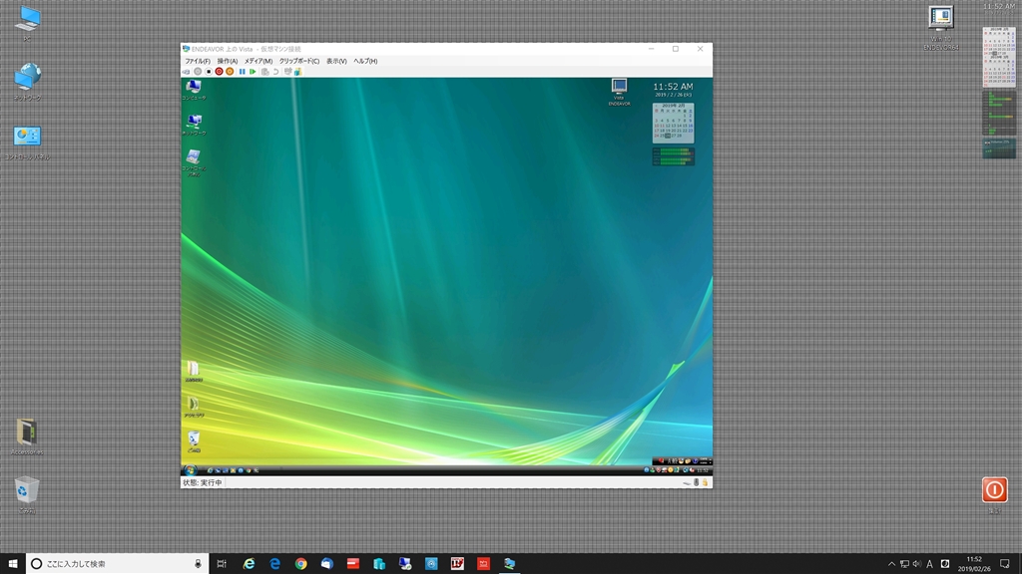Expand the hidden system tray icons

pyautogui.click(x=891, y=564)
